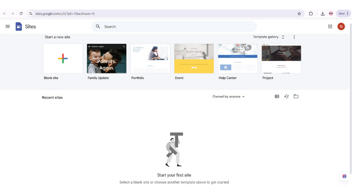This screenshot has height=196, width=352.
Task: Open browser downloads
Action: point(322,13)
